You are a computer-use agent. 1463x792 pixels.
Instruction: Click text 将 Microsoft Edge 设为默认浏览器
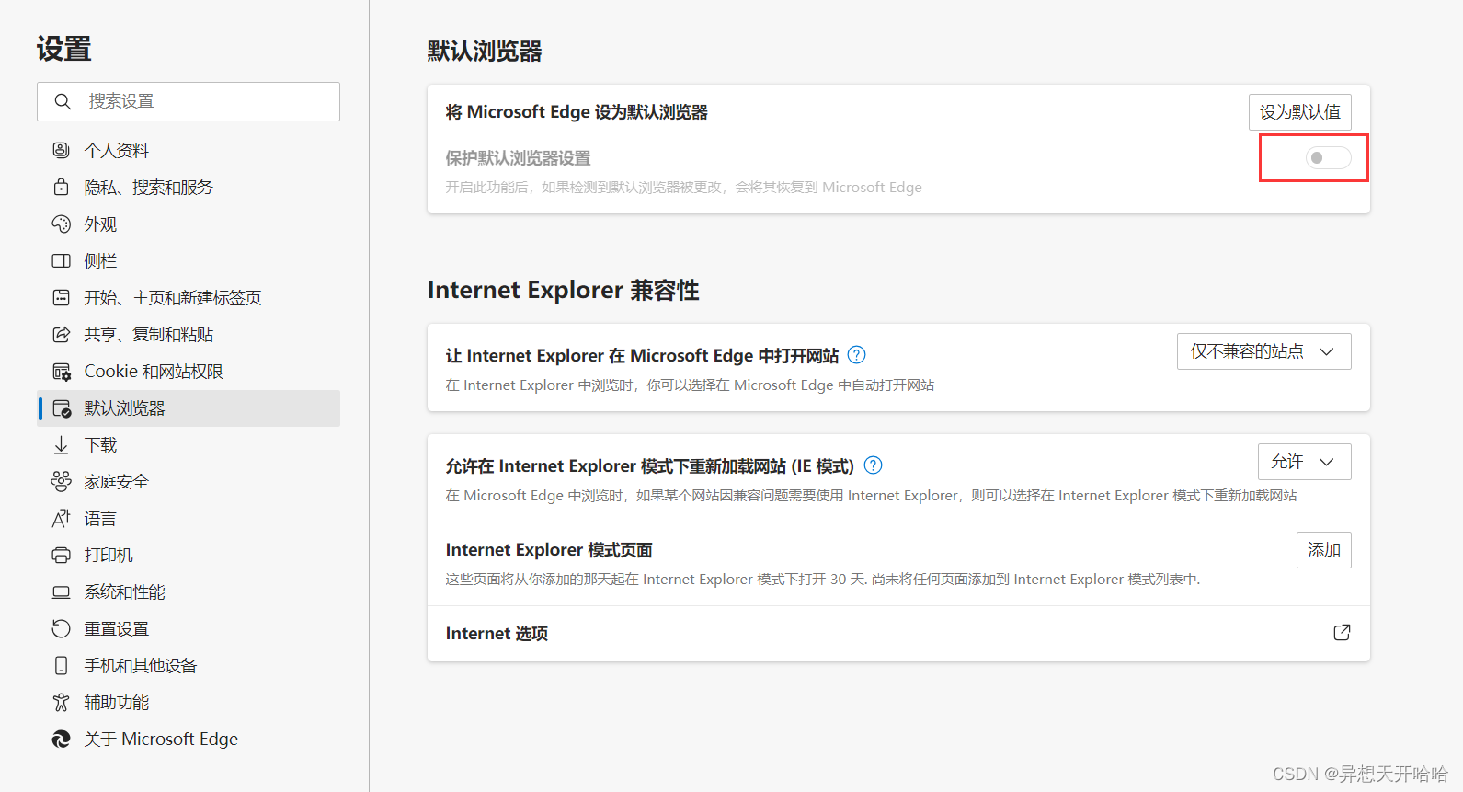(577, 112)
